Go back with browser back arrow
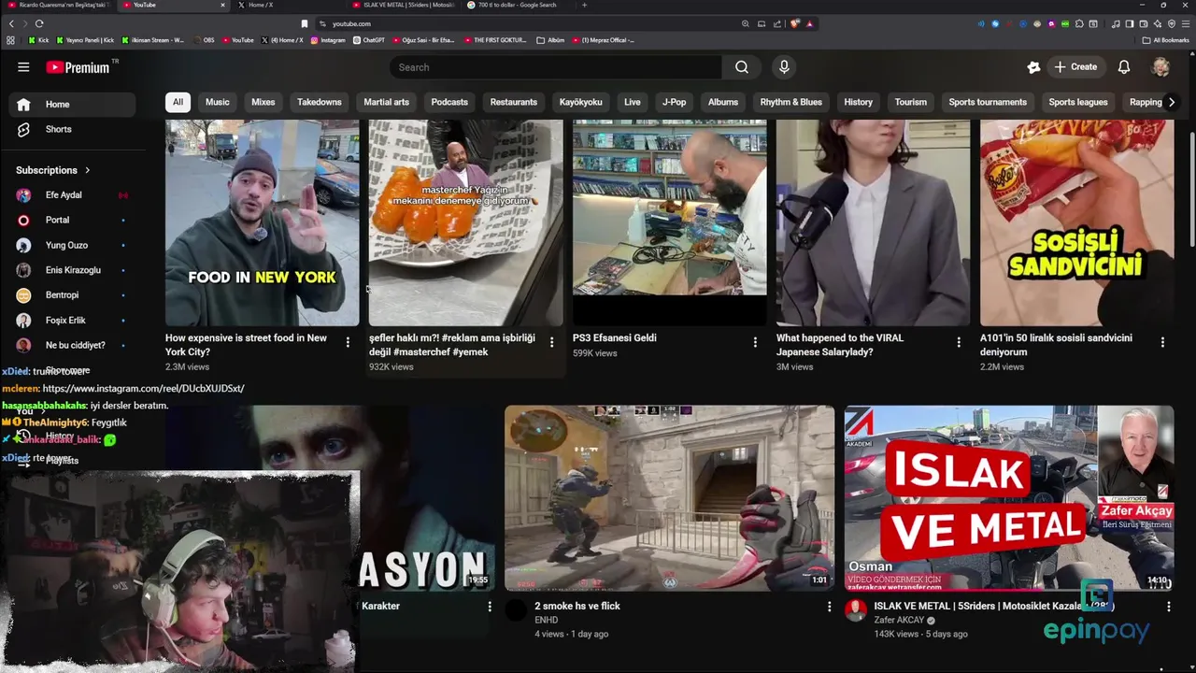Screen dimensions: 1196x673 tap(11, 23)
